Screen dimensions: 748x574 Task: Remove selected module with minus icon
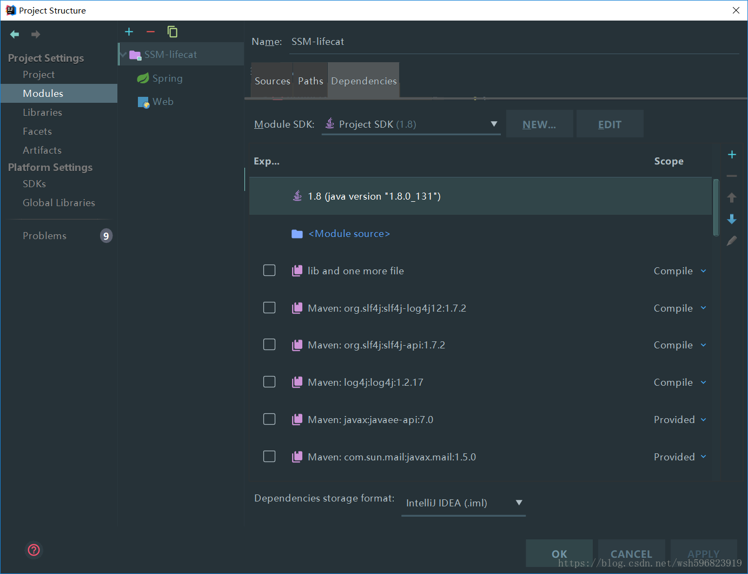[x=150, y=32]
